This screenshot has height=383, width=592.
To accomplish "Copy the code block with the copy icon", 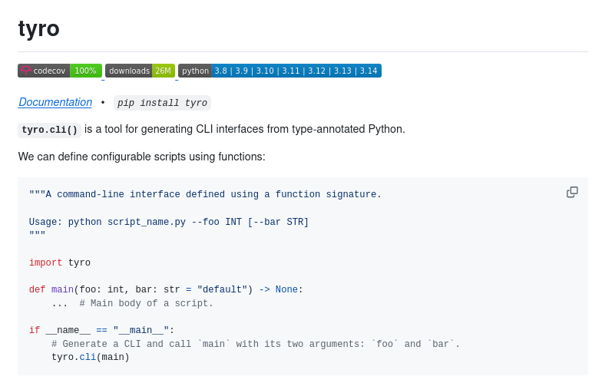I will [x=572, y=192].
